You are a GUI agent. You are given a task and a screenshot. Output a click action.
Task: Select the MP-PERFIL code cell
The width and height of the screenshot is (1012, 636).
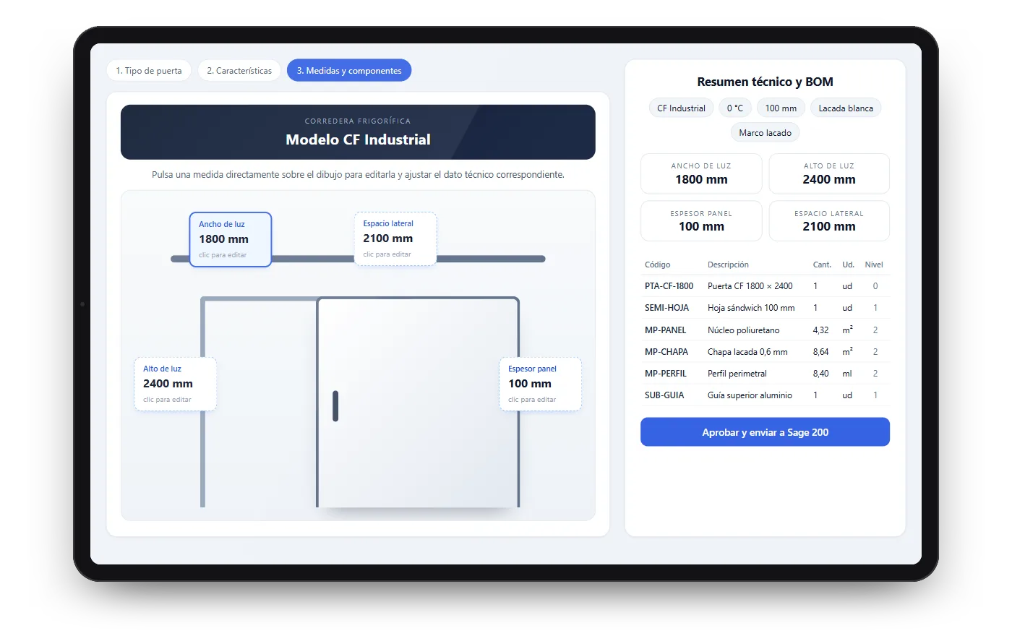[x=666, y=374]
